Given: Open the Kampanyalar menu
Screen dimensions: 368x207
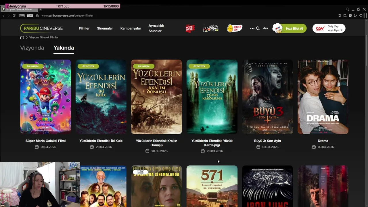Looking at the screenshot, I should [x=131, y=28].
